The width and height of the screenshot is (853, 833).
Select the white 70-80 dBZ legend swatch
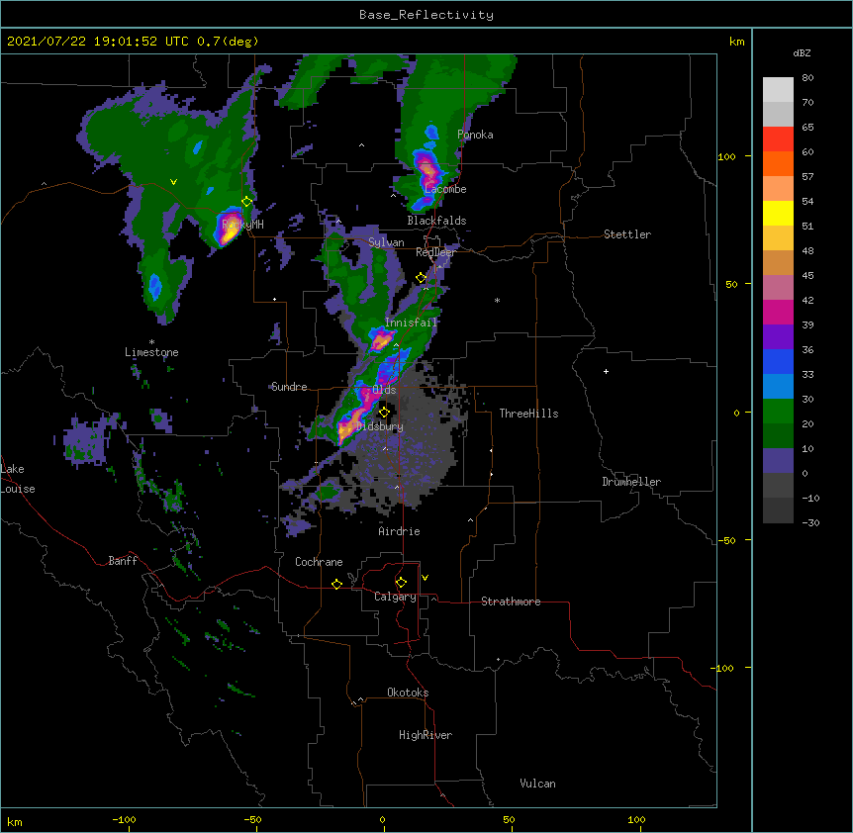[x=778, y=89]
